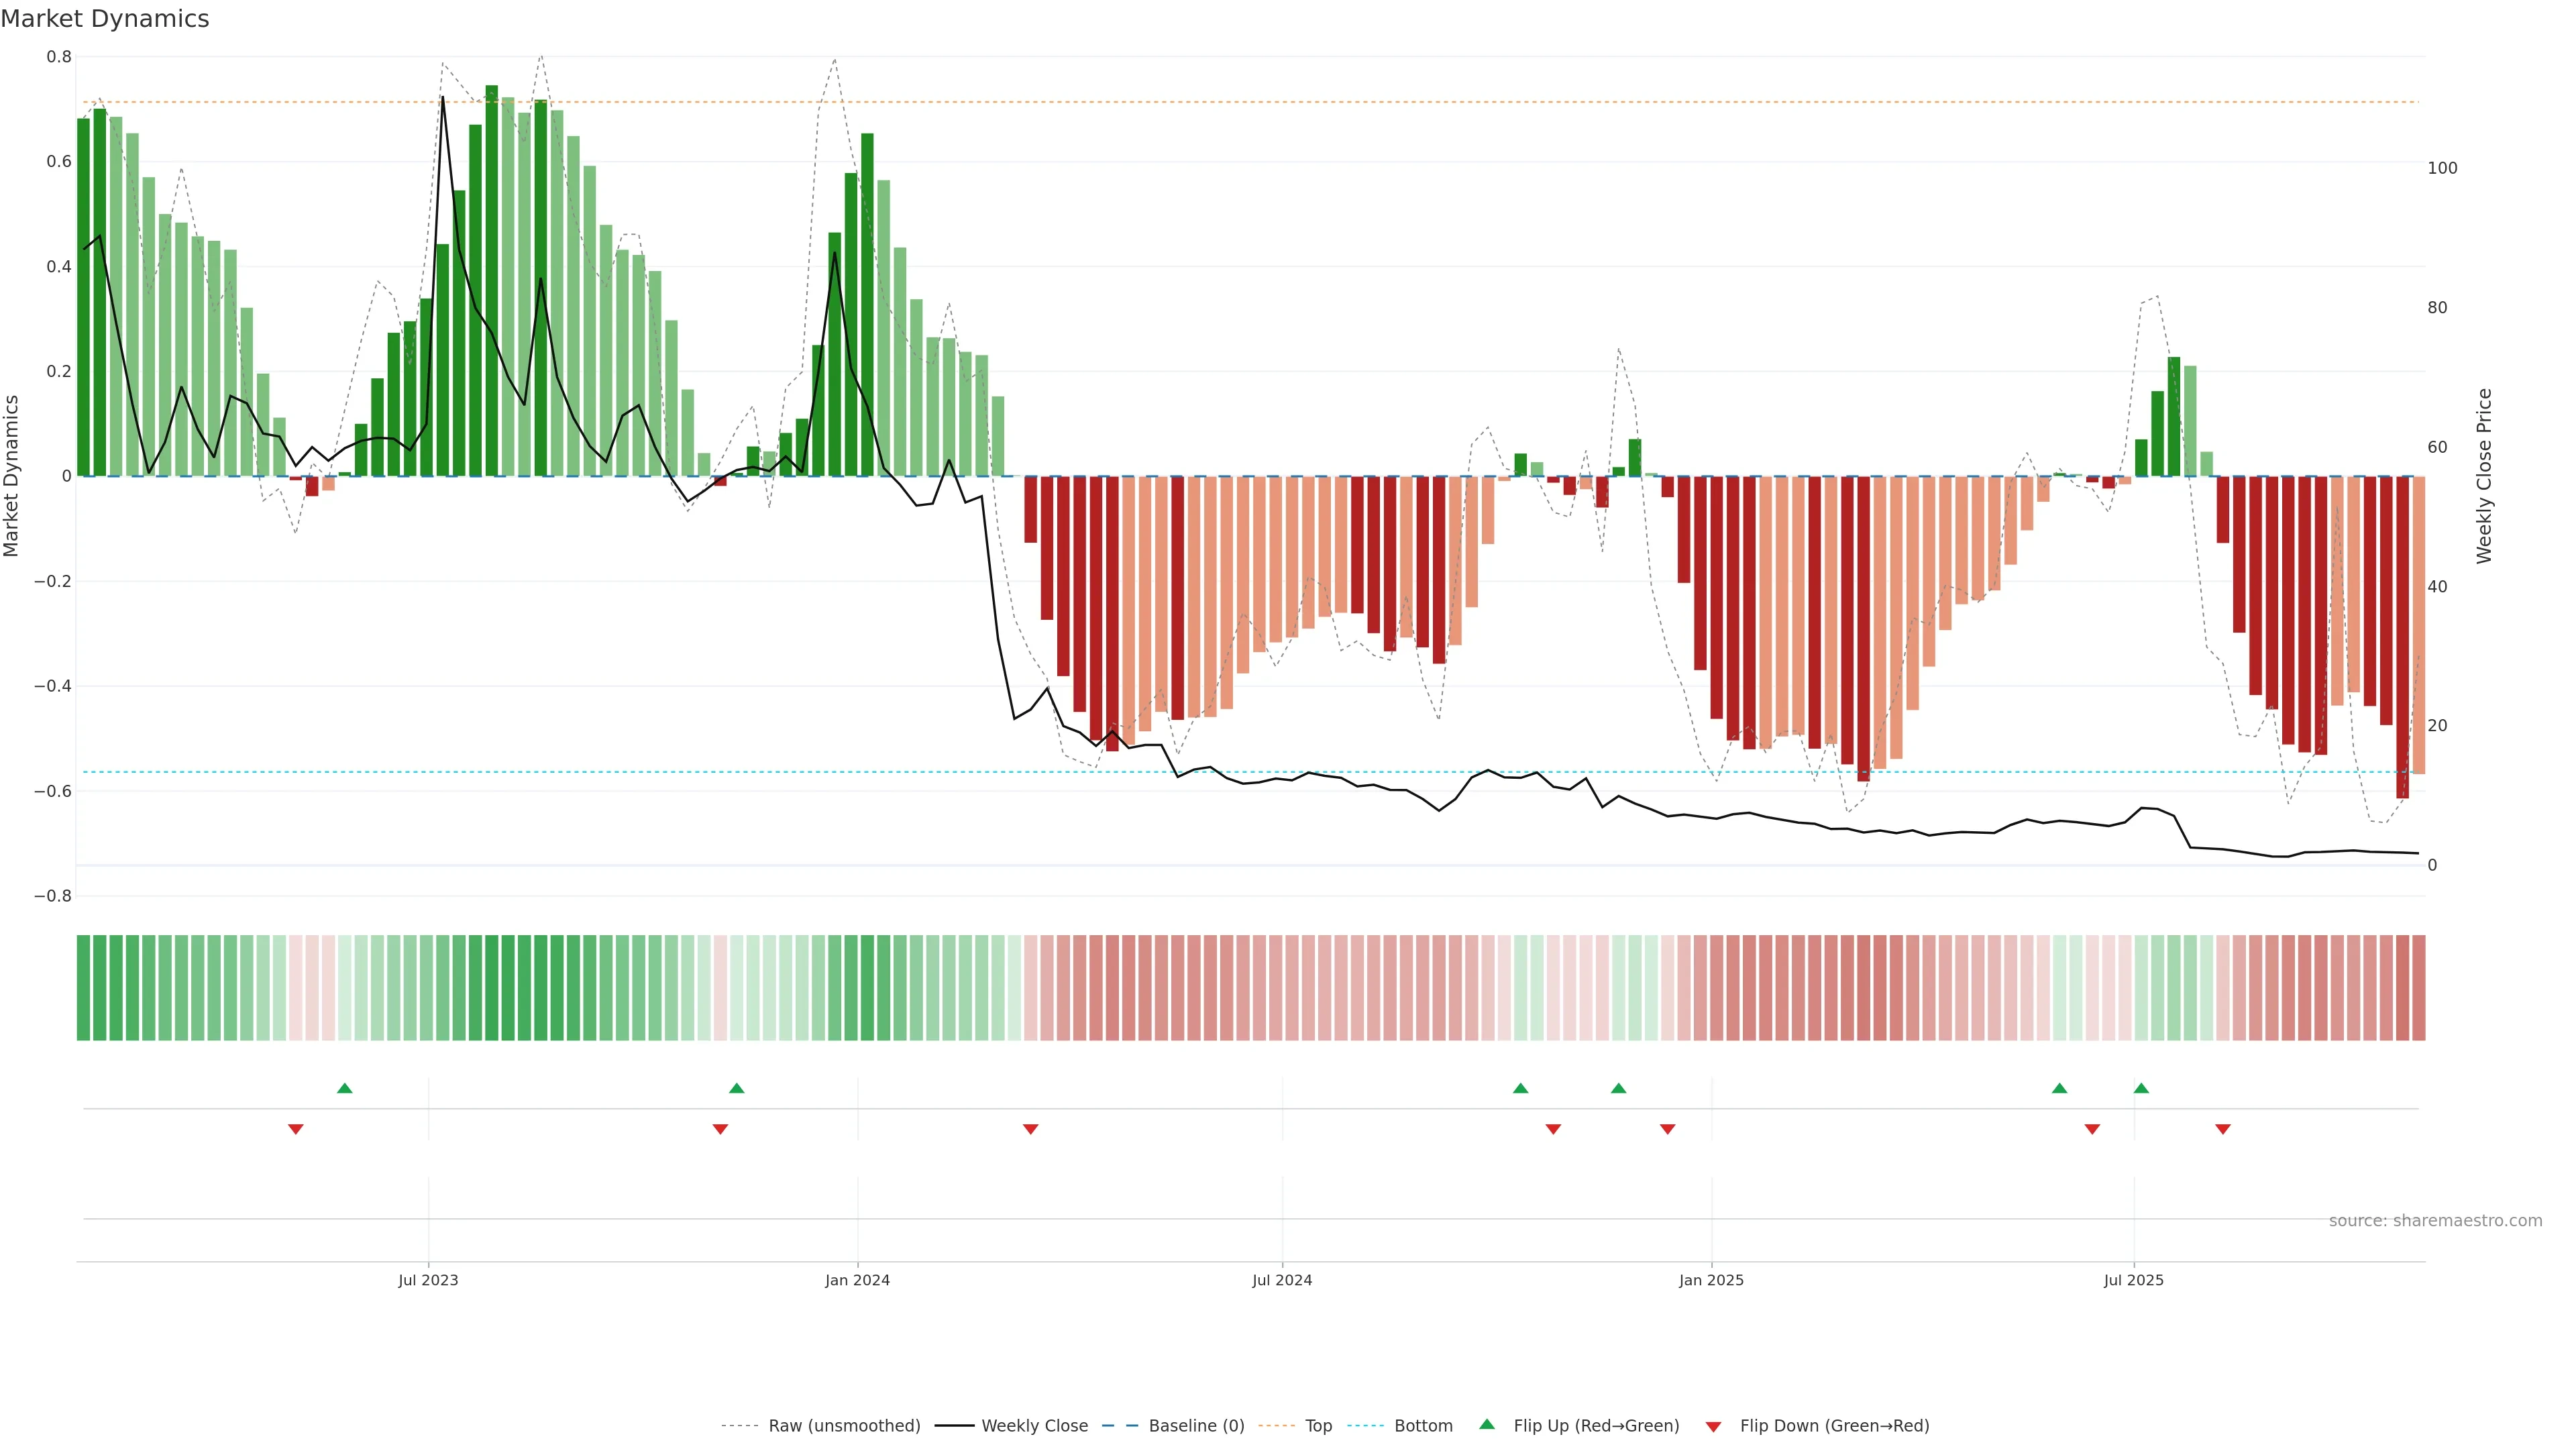The height and width of the screenshot is (1449, 2576).
Task: Click the source: sharemaestro.com text
Action: (x=2435, y=1221)
